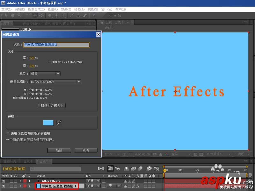Toggle continuous rasterize on After Effects layer
Screen dimensions: 255x191
(x=129, y=181)
